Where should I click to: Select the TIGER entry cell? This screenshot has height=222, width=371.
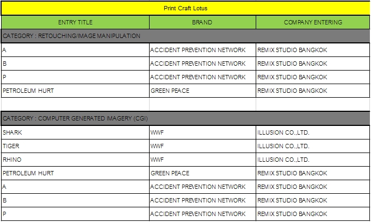point(75,146)
